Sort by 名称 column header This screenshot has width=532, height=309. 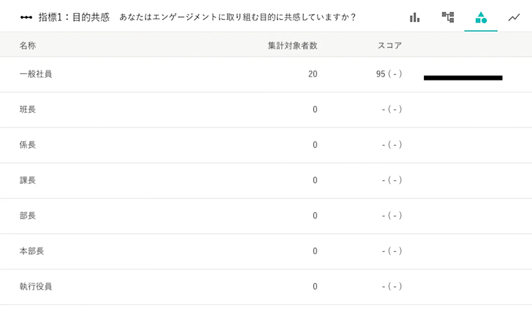tap(28, 45)
